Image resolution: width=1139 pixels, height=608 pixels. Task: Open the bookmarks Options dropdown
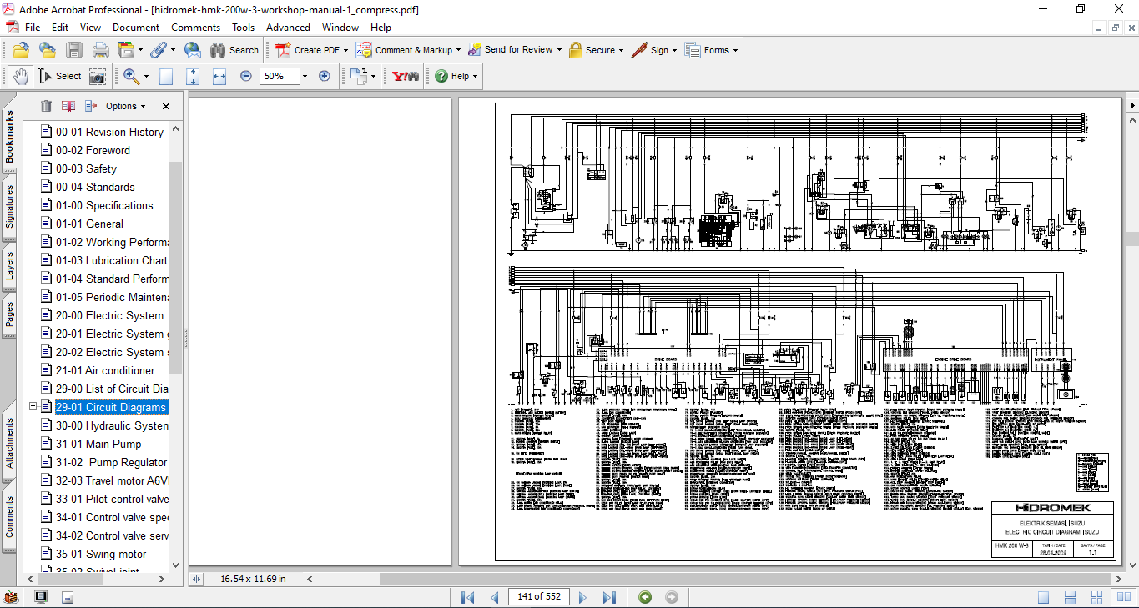pyautogui.click(x=125, y=106)
